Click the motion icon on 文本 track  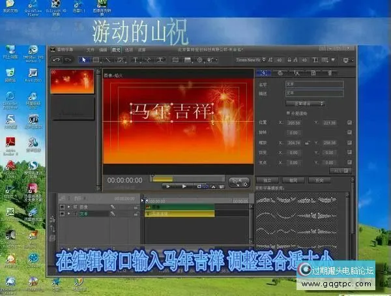[x=113, y=214]
